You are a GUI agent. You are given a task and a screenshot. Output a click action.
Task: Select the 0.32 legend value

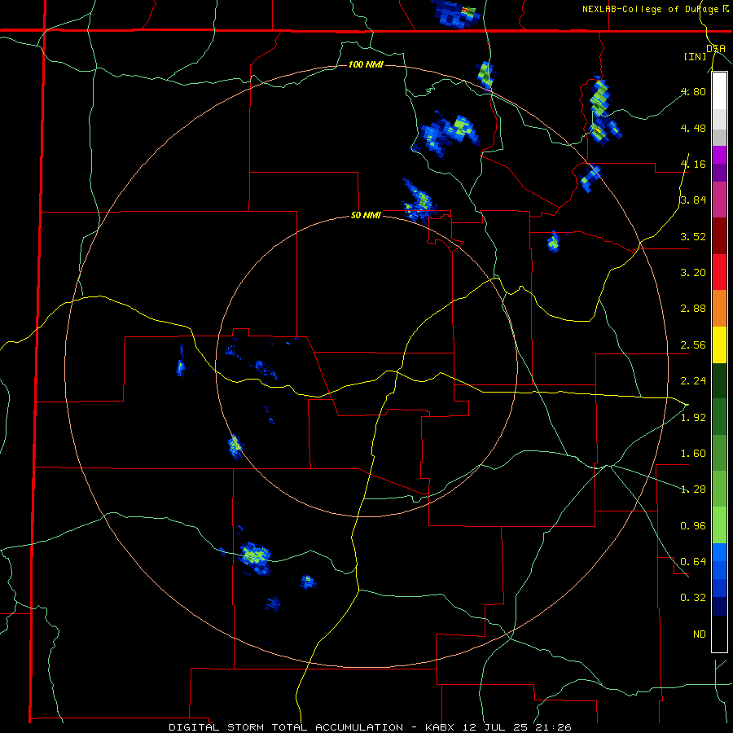pyautogui.click(x=693, y=598)
